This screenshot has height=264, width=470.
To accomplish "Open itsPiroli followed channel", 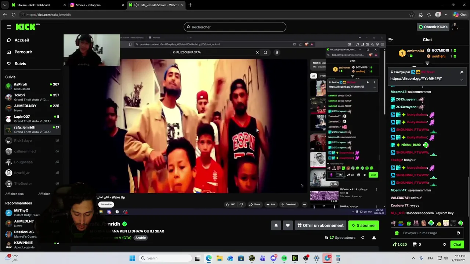I will 32,87.
